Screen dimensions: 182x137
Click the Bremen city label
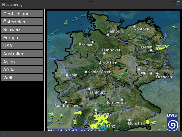(86, 45)
